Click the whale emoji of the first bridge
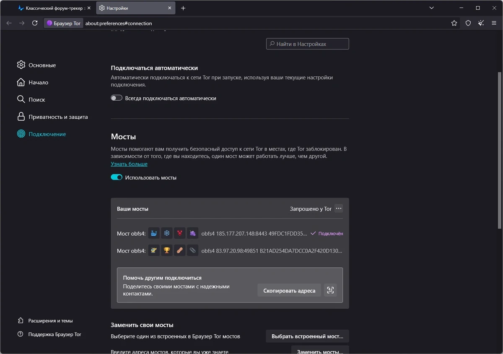Screen dimensions: 503x354 (154, 234)
